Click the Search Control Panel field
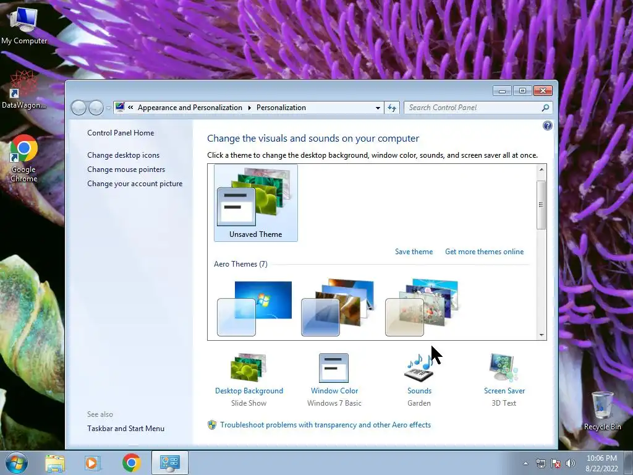The image size is (633, 475). [x=473, y=108]
